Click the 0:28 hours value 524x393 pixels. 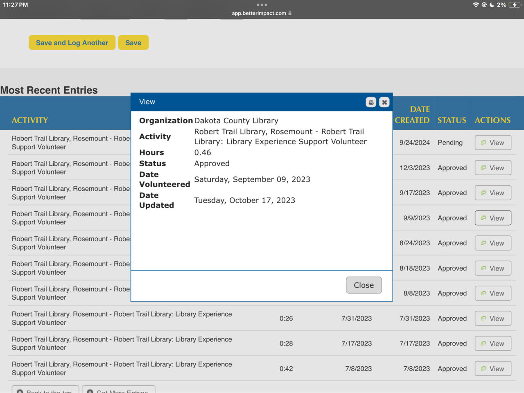pyautogui.click(x=286, y=344)
